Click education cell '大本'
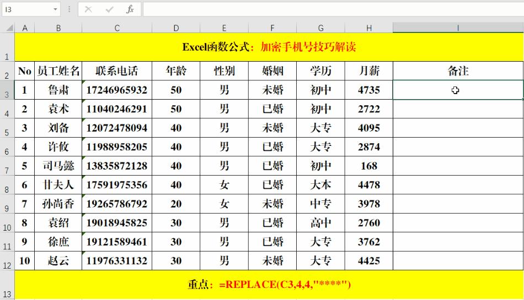The height and width of the screenshot is (300, 524). (x=320, y=185)
